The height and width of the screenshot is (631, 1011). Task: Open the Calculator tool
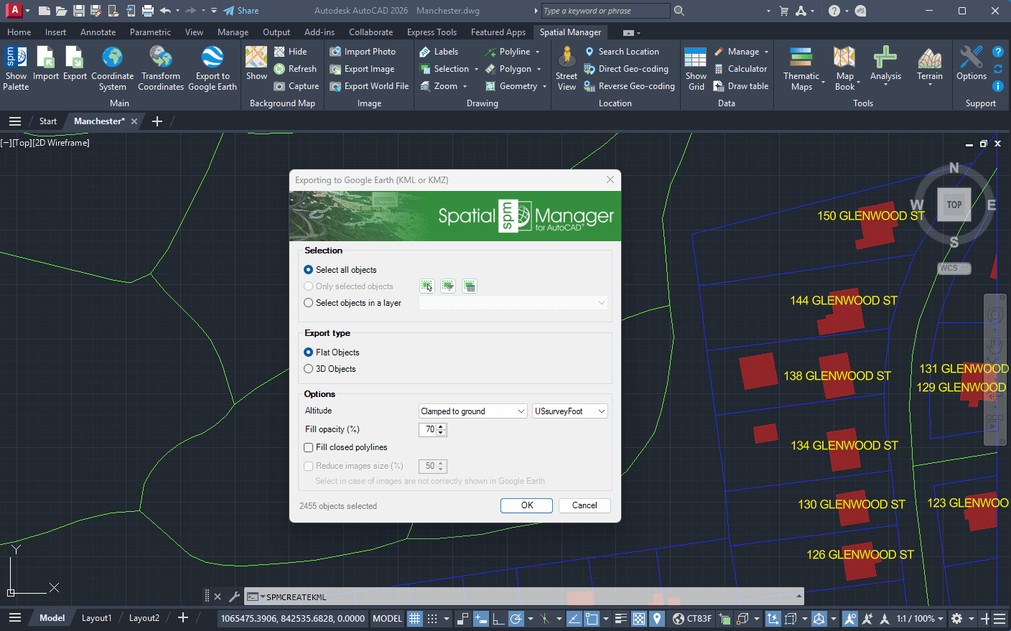[x=740, y=69]
